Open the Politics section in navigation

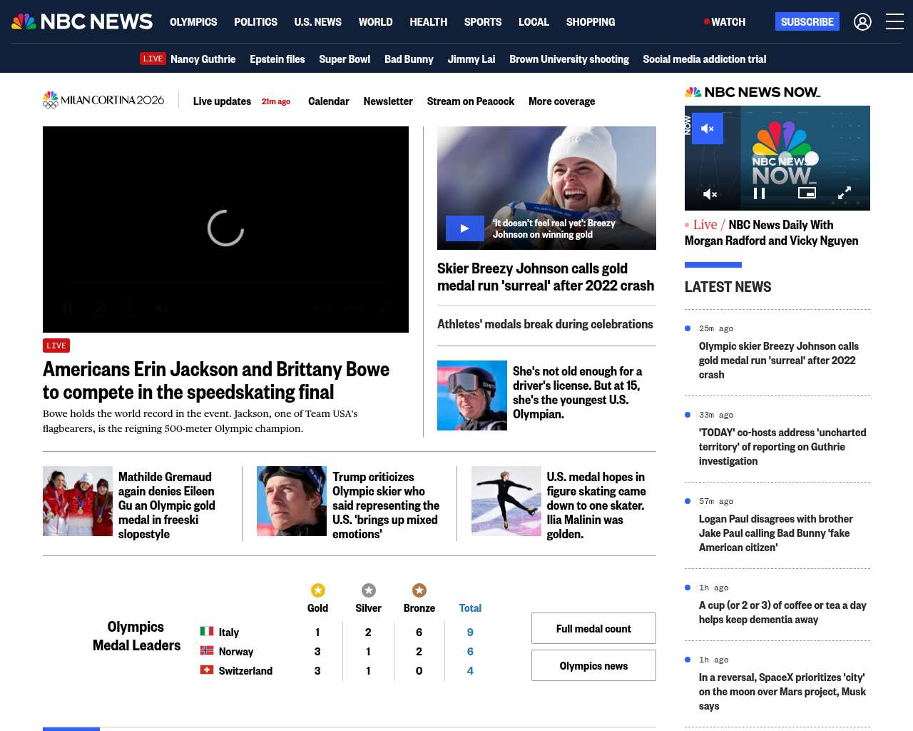click(255, 22)
